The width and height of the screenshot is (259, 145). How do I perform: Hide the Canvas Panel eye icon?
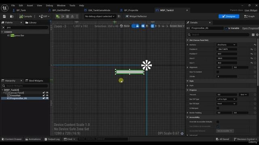tap(47, 93)
